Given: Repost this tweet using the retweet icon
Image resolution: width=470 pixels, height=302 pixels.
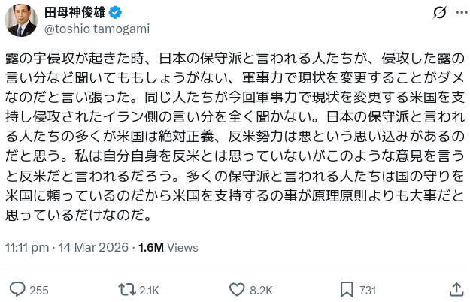Looking at the screenshot, I should point(125,289).
